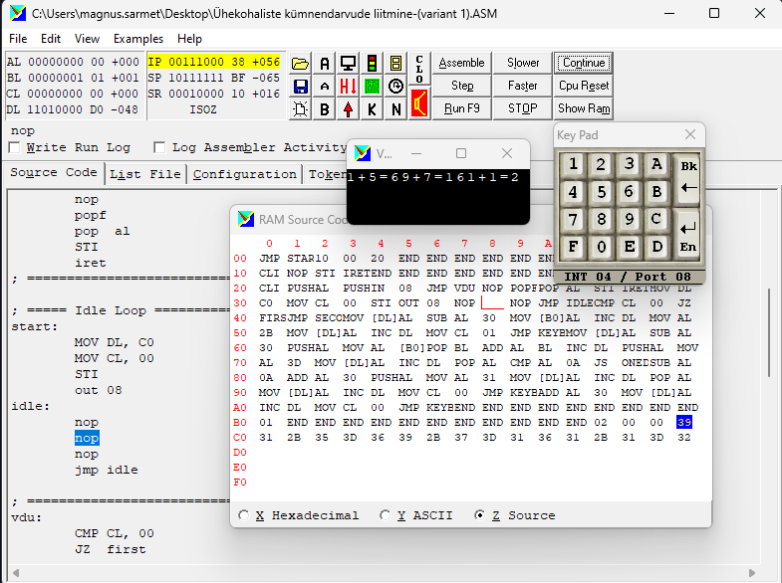Select the Y ASCII radio button

[x=385, y=515]
